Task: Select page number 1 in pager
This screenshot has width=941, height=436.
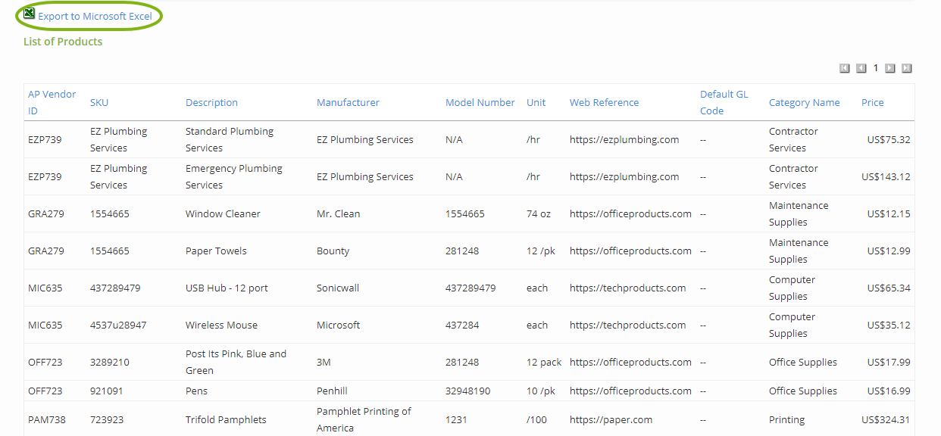Action: (875, 68)
